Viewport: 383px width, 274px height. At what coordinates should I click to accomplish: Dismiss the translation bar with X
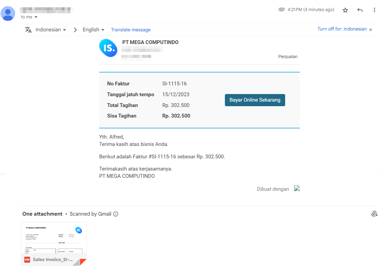coord(371,30)
